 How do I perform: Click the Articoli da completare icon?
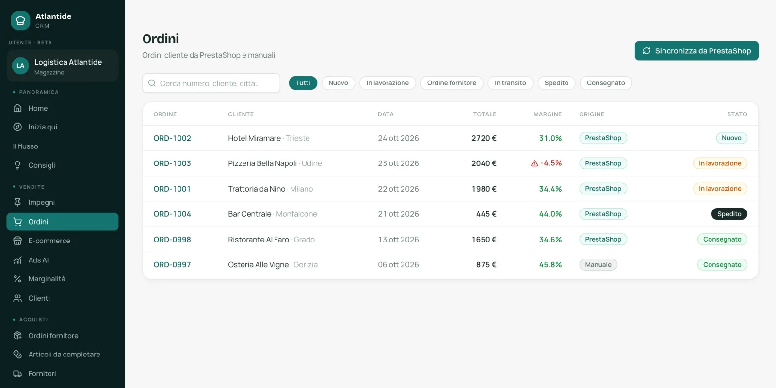tap(17, 355)
